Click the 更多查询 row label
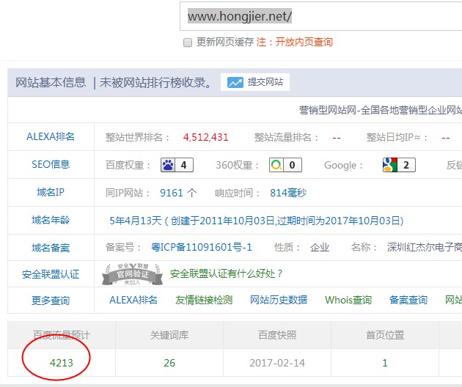The width and height of the screenshot is (462, 387). 51,301
